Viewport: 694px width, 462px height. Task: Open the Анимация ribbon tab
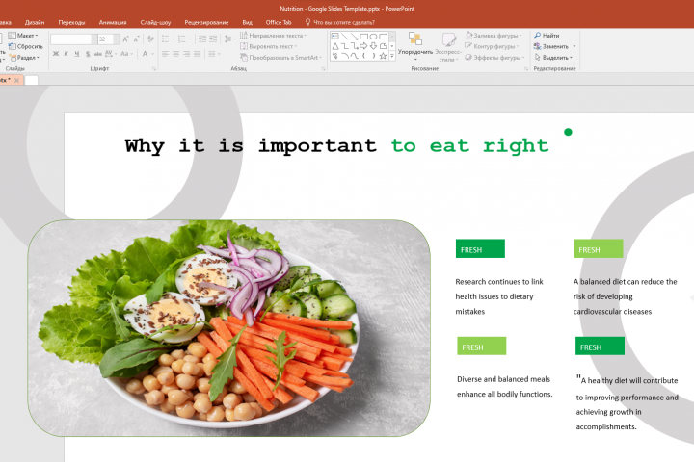tap(113, 22)
